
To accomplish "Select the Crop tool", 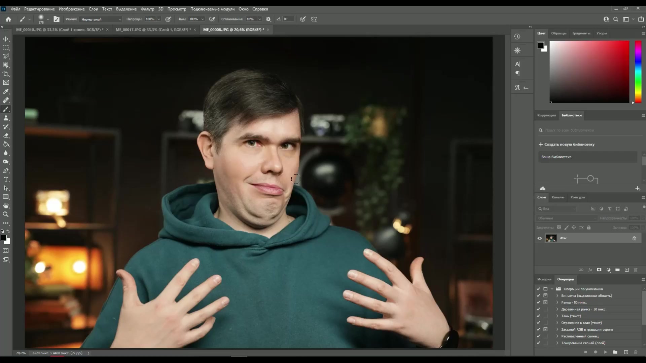I will click(6, 75).
